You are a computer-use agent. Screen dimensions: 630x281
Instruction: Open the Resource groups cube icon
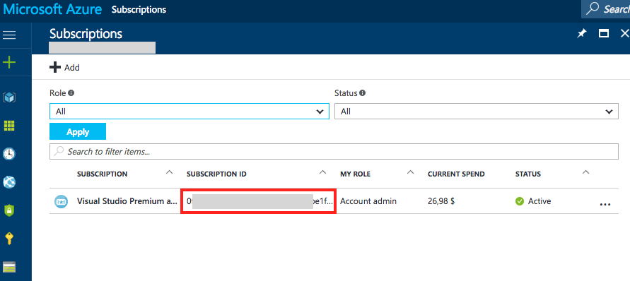coord(9,97)
